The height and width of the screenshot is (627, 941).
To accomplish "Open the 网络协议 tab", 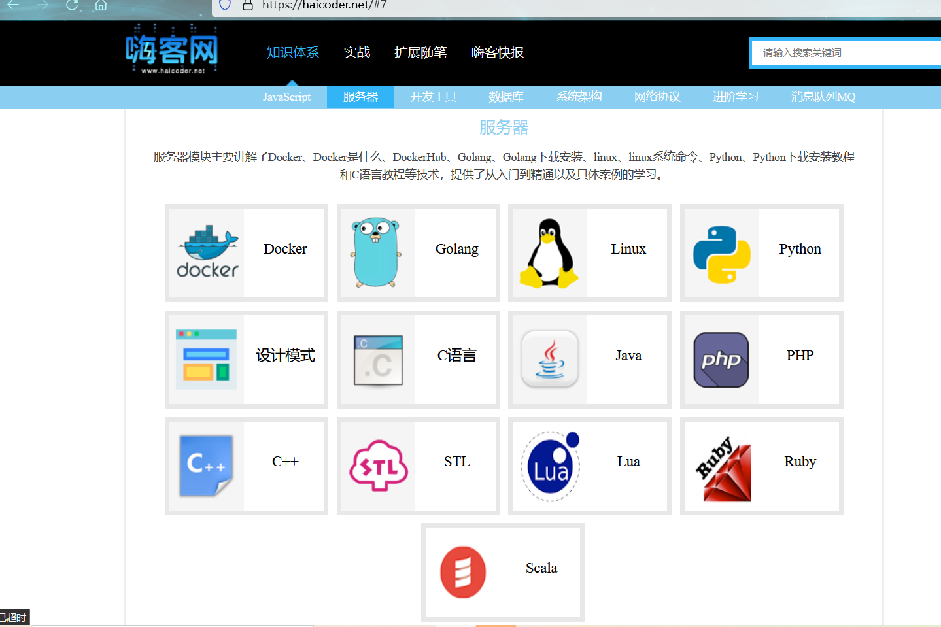I will pos(657,97).
